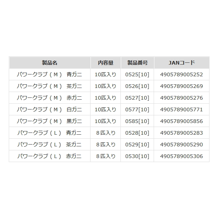Click JAN code 4905789005252
Viewport: 219px width, 219px height.
click(181, 74)
